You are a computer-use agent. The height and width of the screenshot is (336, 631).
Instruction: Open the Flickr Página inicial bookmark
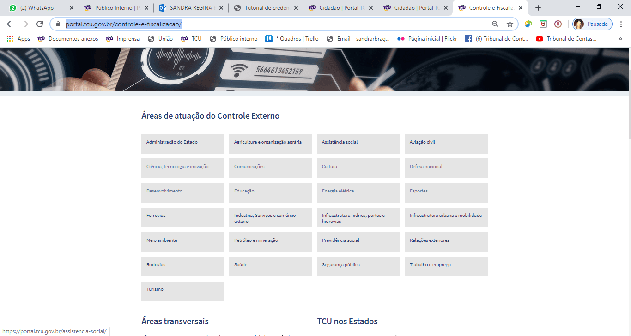coord(427,39)
